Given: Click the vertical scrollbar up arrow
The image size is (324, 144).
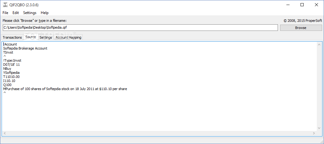Looking at the screenshot, I should pyautogui.click(x=319, y=44).
